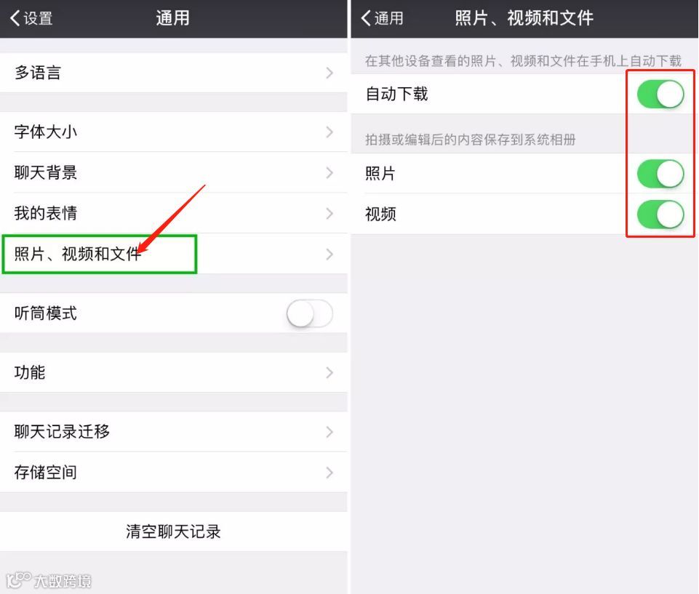Open the 存储空间 entry
The image size is (699, 594).
174,473
